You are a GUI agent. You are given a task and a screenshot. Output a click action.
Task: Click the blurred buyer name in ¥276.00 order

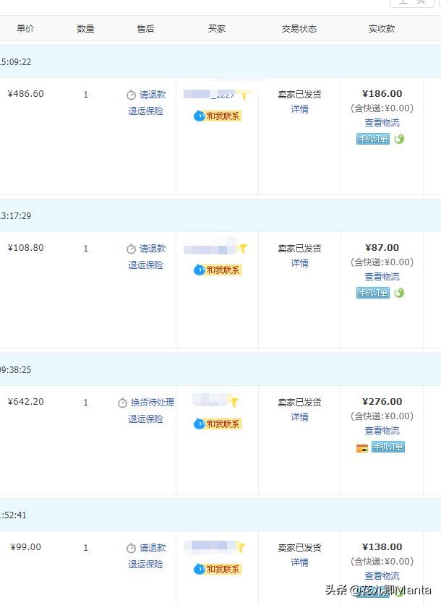[210, 400]
